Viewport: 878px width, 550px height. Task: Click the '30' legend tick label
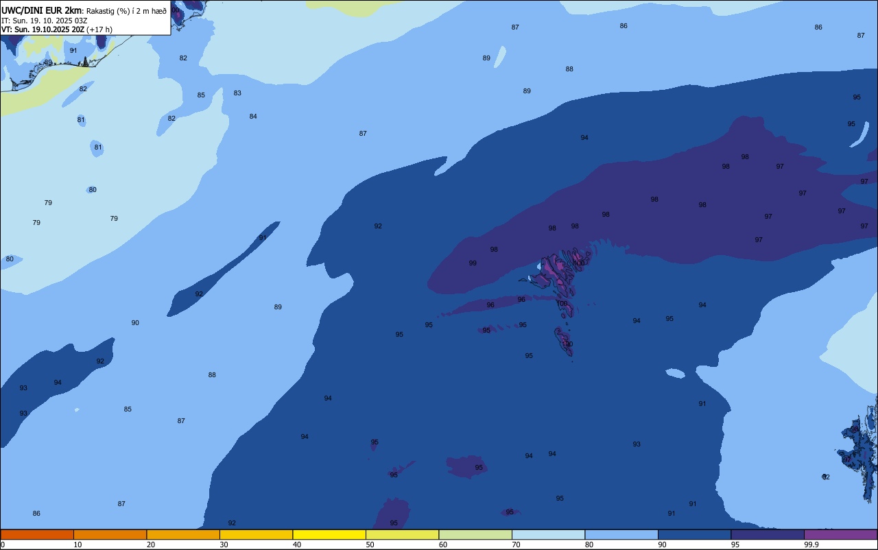(224, 545)
